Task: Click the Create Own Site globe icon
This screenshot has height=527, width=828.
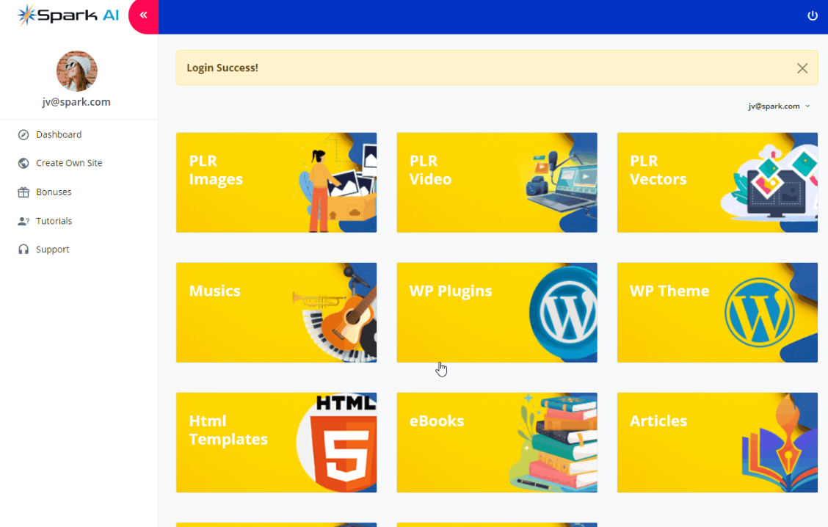Action: tap(23, 163)
